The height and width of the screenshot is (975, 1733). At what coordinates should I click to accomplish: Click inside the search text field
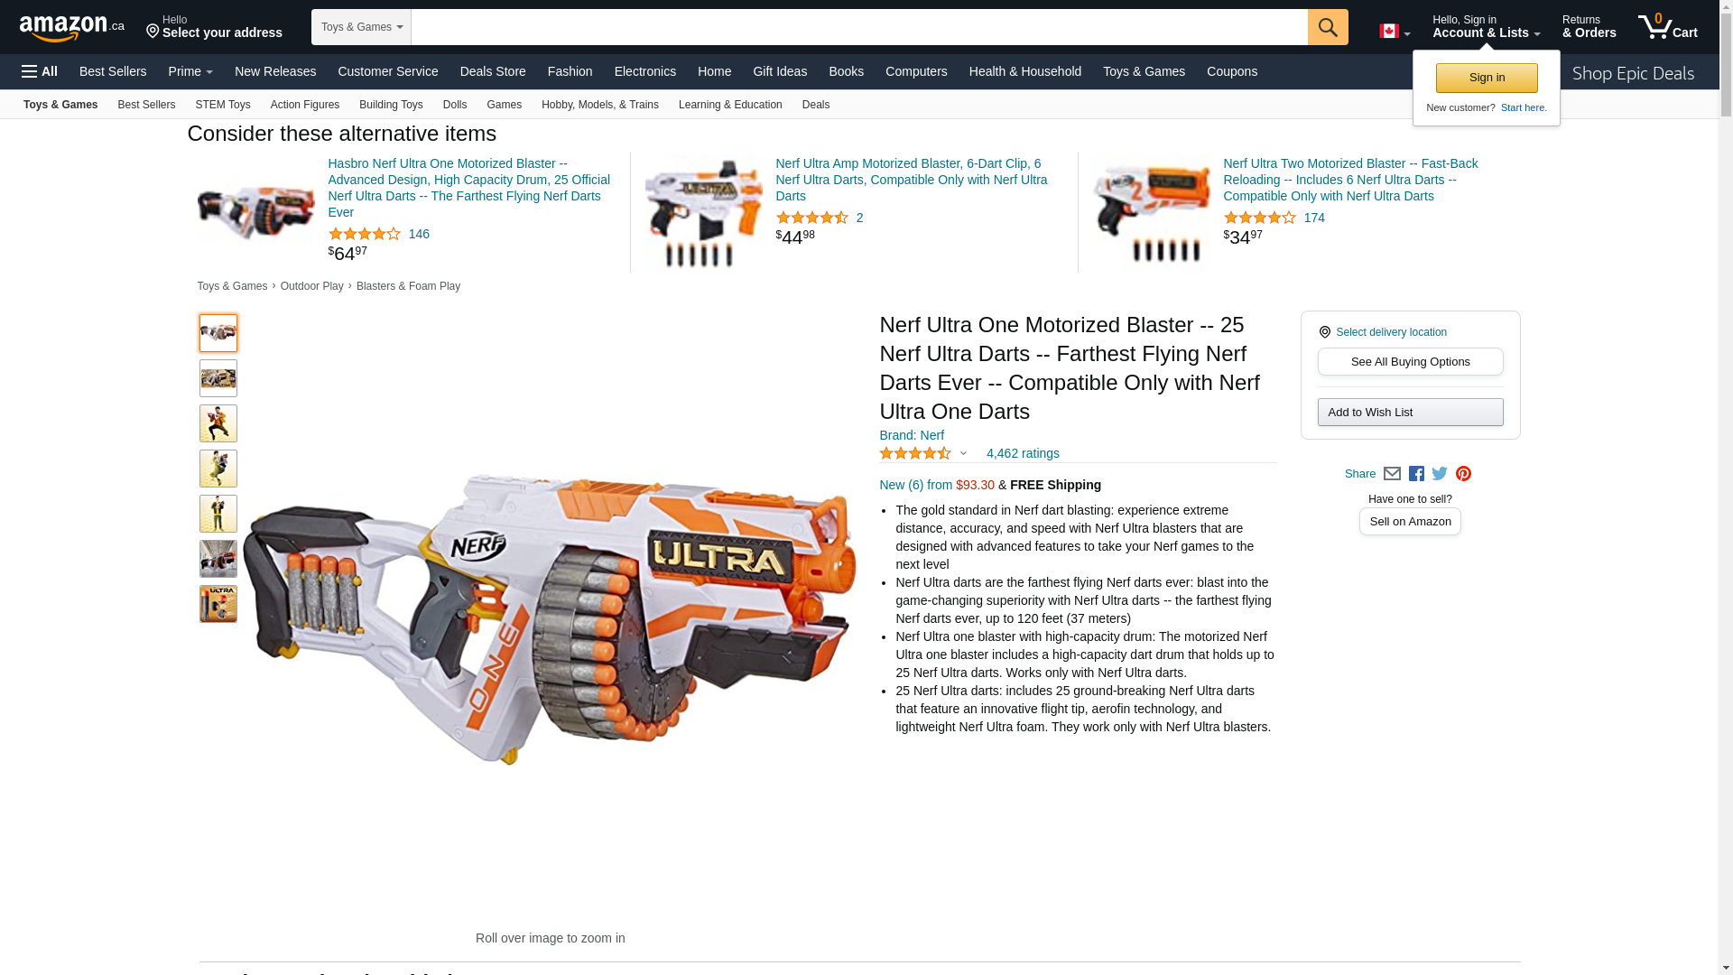click(859, 27)
